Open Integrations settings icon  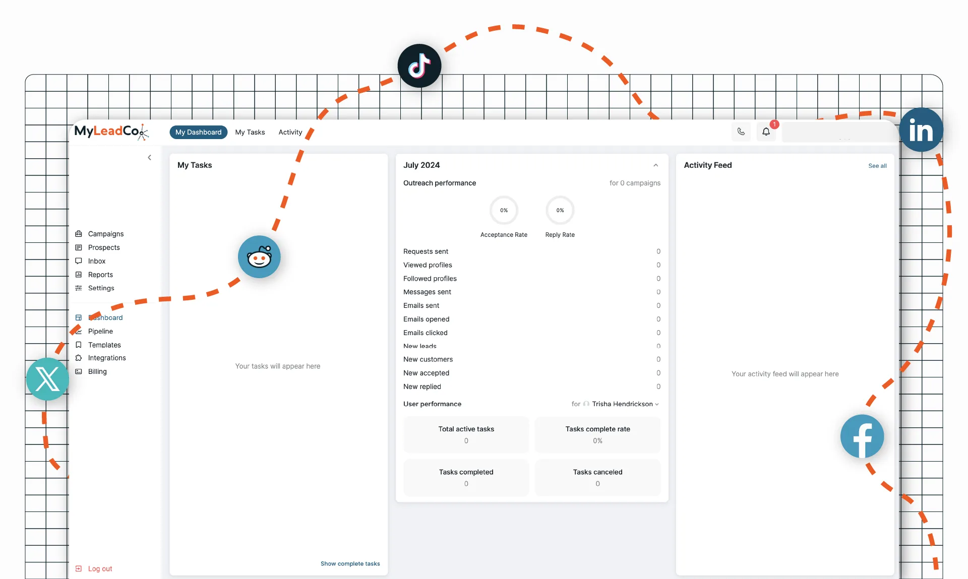click(x=79, y=358)
